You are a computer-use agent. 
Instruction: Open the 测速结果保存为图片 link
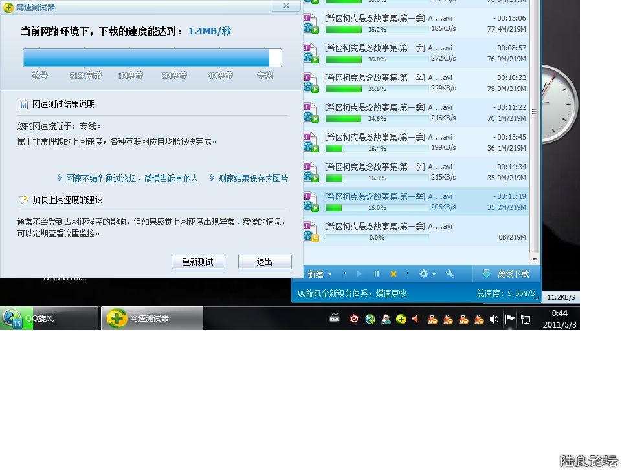(x=252, y=178)
